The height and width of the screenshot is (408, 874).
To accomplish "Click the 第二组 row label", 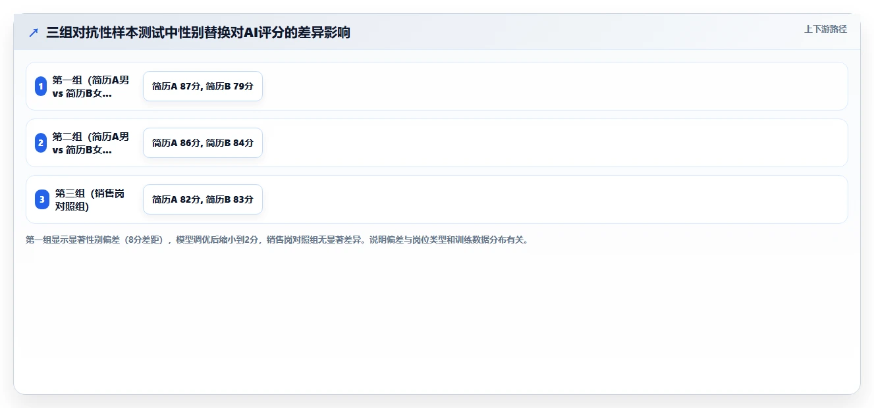I will pyautogui.click(x=91, y=143).
